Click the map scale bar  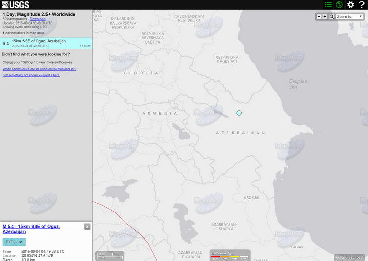tap(109, 256)
